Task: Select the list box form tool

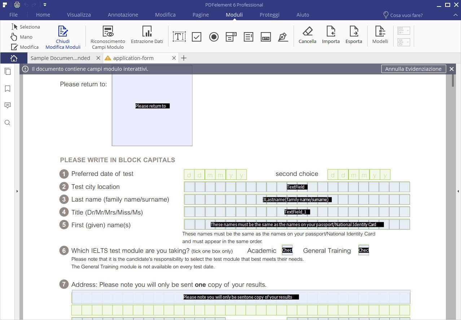Action: (x=249, y=36)
